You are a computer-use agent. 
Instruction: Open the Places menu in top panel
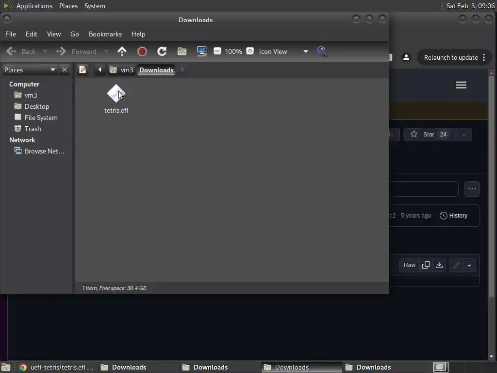pos(68,6)
